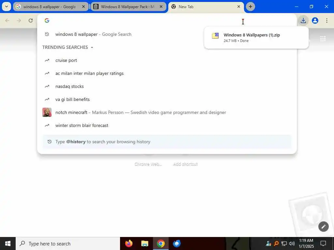The width and height of the screenshot is (334, 250).
Task: Open the tab search dropdown arrow
Action: coord(7,7)
